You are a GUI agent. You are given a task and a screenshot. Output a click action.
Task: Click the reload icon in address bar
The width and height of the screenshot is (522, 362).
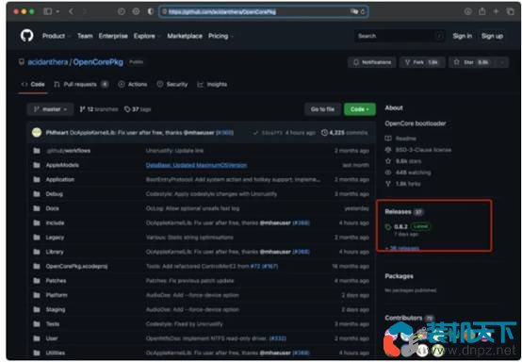click(x=362, y=12)
